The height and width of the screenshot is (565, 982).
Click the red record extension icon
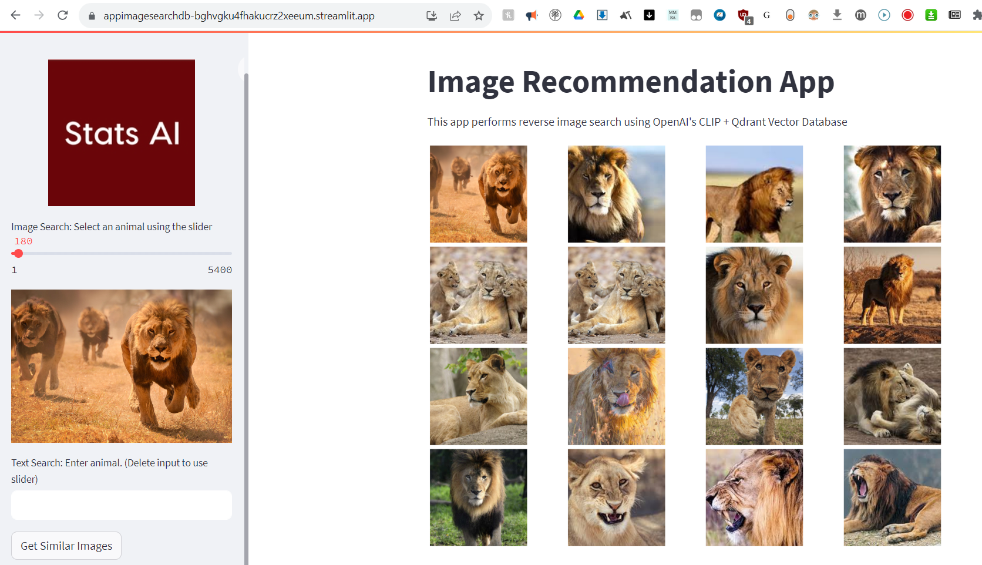[x=907, y=15]
